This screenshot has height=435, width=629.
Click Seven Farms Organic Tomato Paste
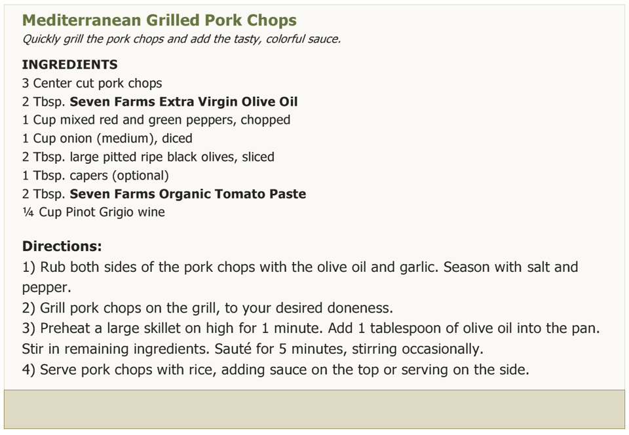[188, 194]
